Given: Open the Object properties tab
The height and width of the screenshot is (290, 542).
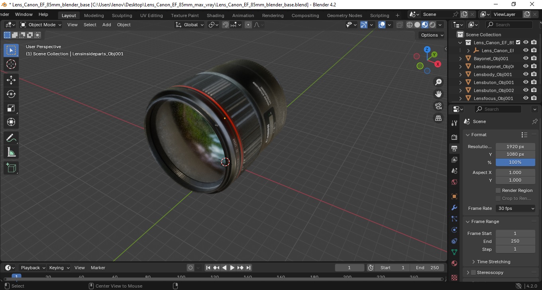Looking at the screenshot, I should click(x=454, y=196).
